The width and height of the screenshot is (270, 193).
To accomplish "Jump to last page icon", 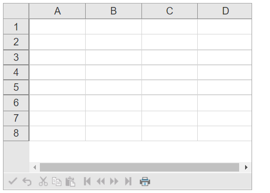I will pos(129,182).
